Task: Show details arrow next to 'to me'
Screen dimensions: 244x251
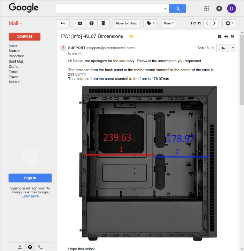Action: [x=80, y=54]
